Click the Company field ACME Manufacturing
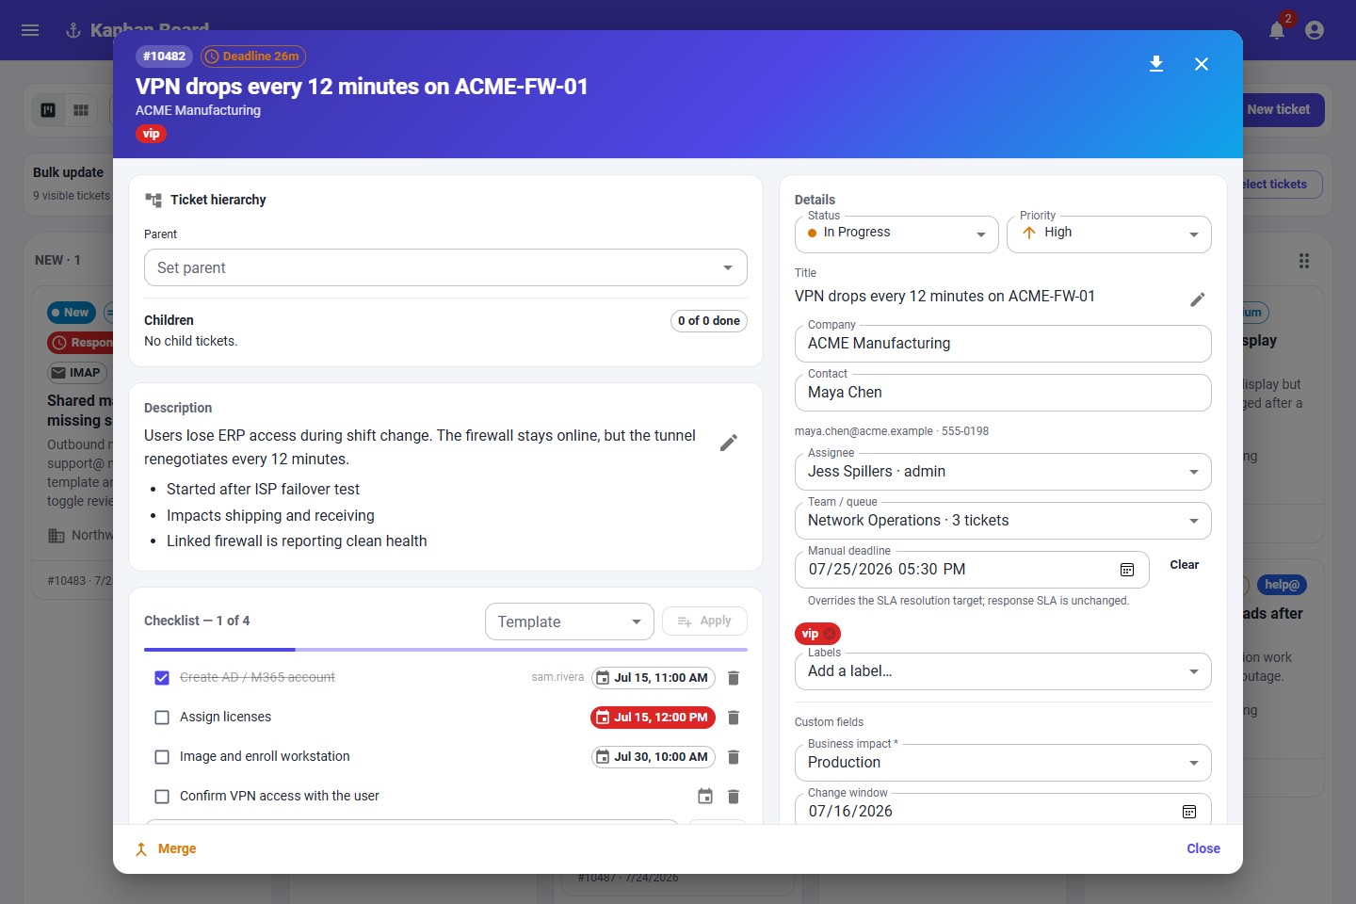This screenshot has width=1356, height=904. [x=1003, y=344]
